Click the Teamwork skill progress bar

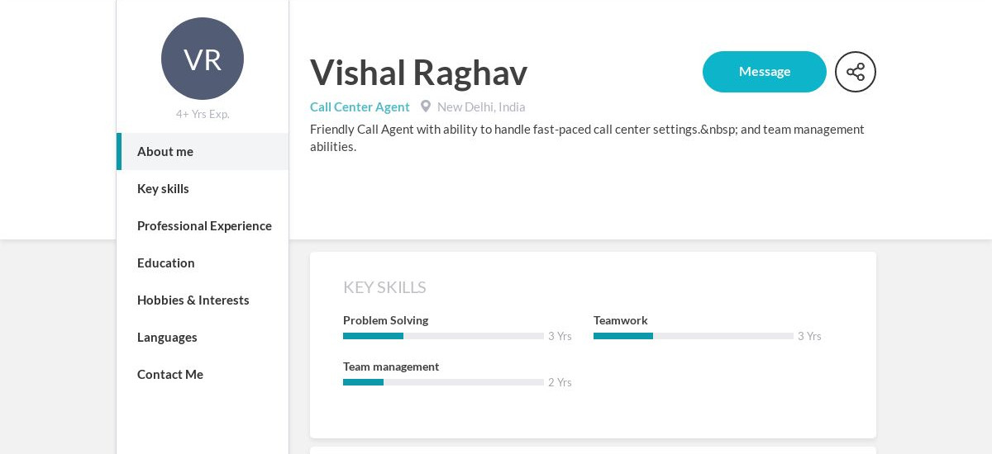[693, 336]
